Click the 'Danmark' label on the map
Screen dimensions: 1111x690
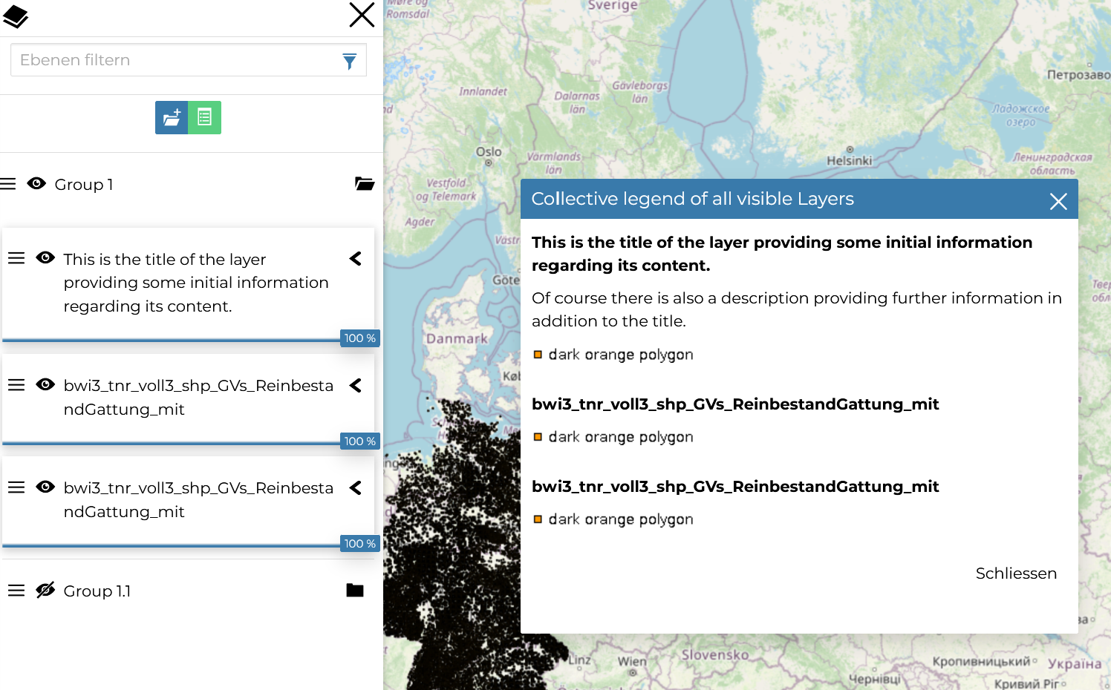(x=457, y=338)
